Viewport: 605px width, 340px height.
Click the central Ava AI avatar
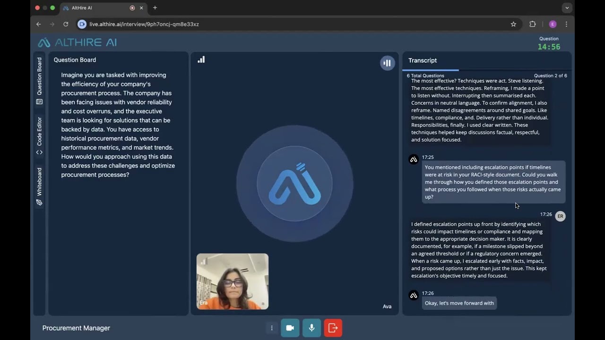coord(294,184)
